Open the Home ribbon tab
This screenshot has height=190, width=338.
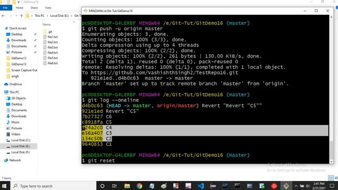coord(20,8)
